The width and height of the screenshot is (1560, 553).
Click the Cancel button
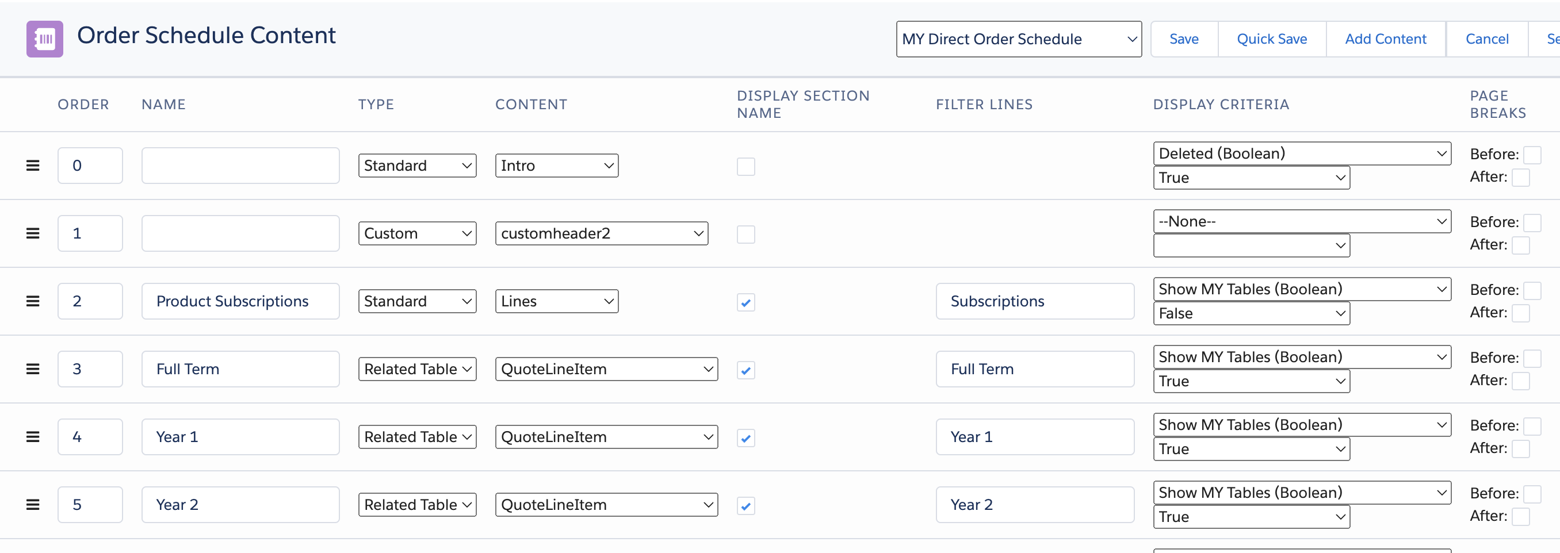pyautogui.click(x=1486, y=39)
